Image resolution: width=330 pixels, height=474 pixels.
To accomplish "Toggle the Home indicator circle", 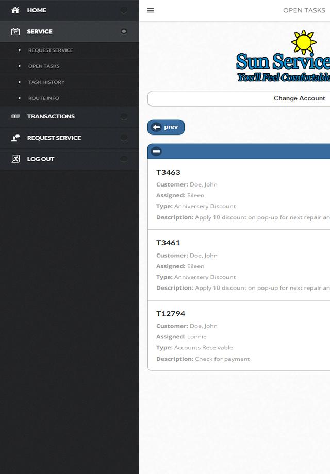I will (x=124, y=10).
